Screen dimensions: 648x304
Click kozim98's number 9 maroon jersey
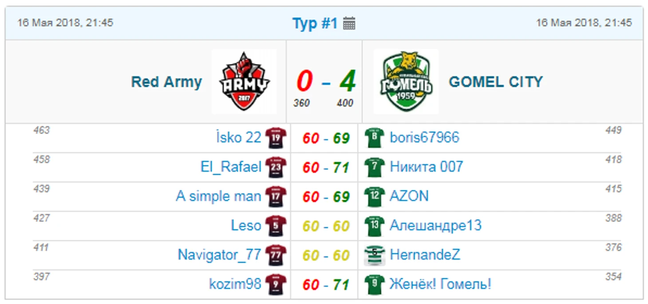pyautogui.click(x=276, y=284)
